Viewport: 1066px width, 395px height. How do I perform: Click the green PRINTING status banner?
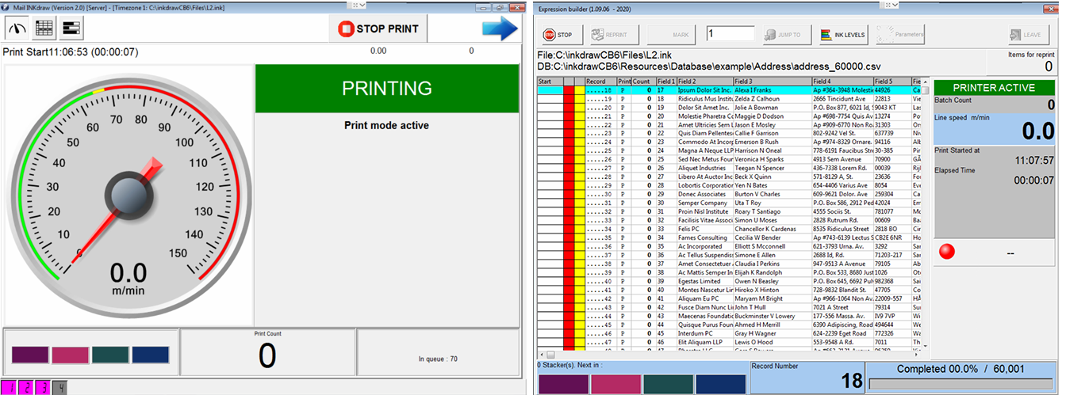click(x=387, y=88)
